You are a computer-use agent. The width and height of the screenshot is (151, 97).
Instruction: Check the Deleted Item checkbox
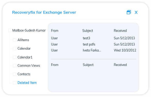[14, 83]
